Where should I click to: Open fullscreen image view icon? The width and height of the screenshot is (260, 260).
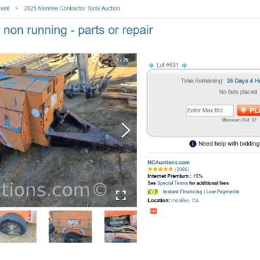point(121,196)
